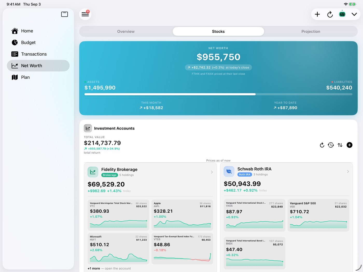This screenshot has height=272, width=363.
Task: Switch to the Stocks tab
Action: click(218, 31)
